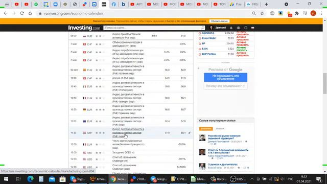Open the Windows Start menu
This screenshot has width=327, height=184.
pos(6,179)
